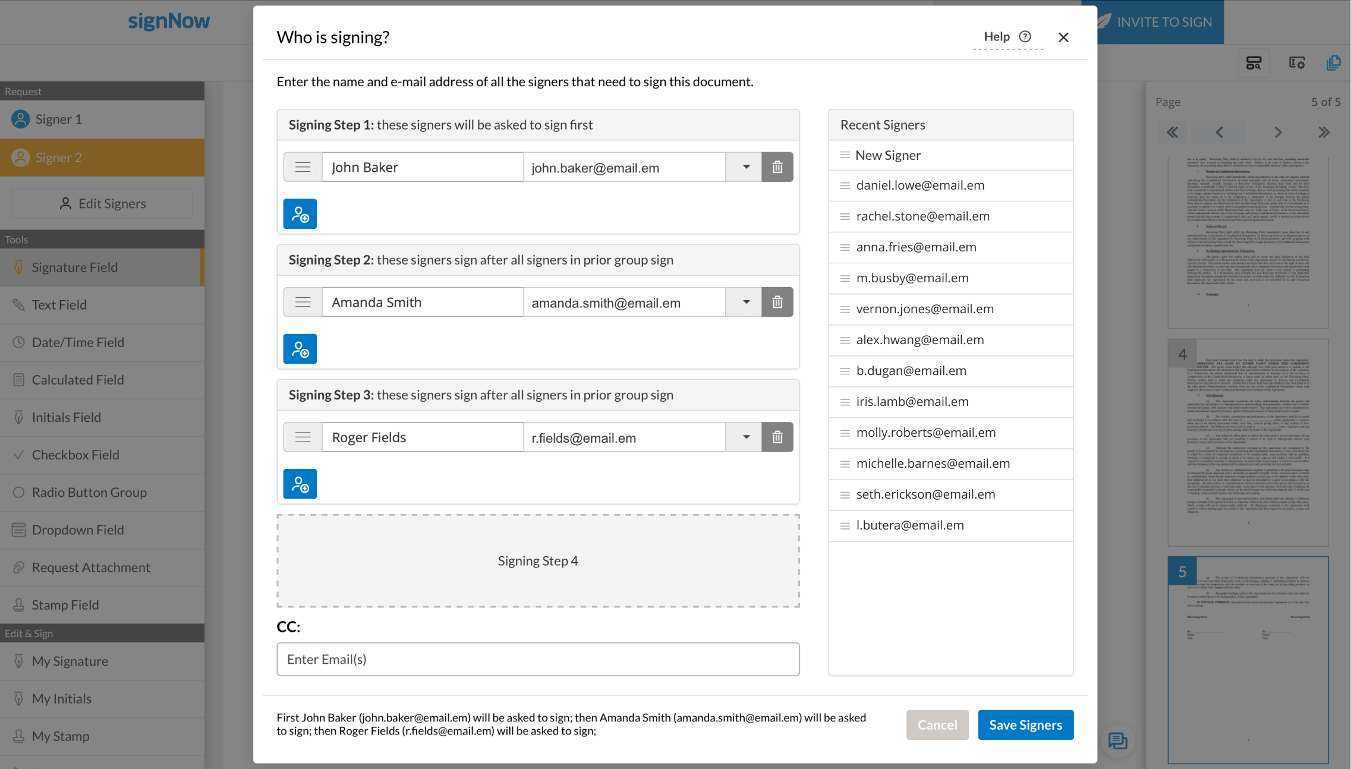Viewport: 1351px width, 769px height.
Task: Click the CC Enter Email(s) field
Action: point(538,659)
